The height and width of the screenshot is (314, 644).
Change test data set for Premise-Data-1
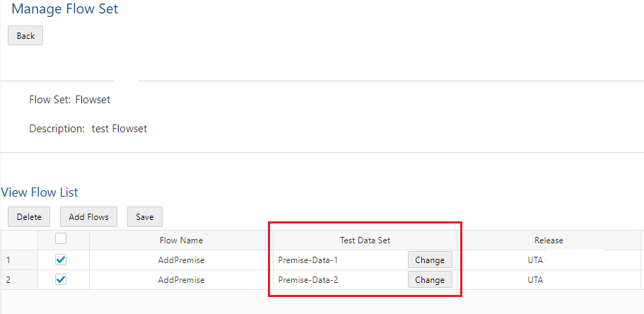pos(429,260)
